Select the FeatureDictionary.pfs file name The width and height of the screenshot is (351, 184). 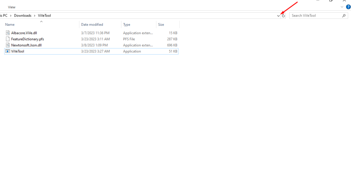[27, 39]
